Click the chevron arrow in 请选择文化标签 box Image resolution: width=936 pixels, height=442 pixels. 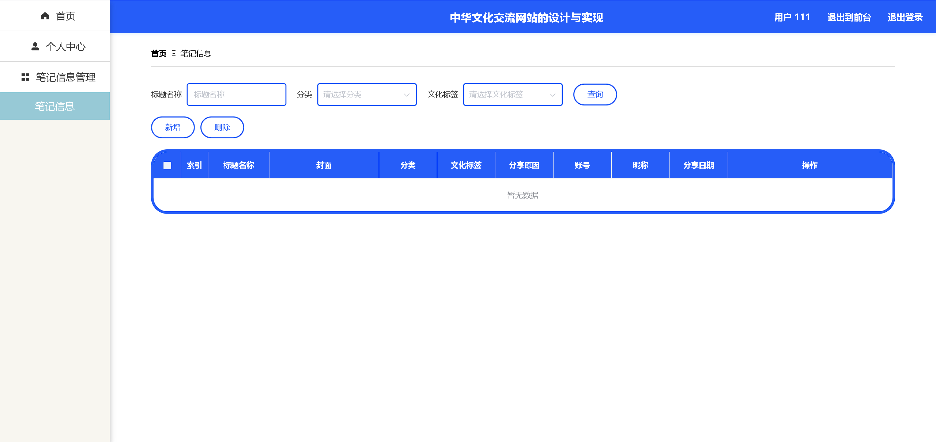(552, 95)
